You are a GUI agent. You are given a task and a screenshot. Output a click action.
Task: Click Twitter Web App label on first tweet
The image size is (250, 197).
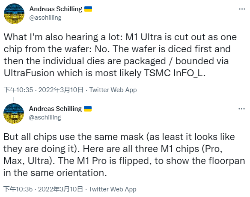(113, 90)
